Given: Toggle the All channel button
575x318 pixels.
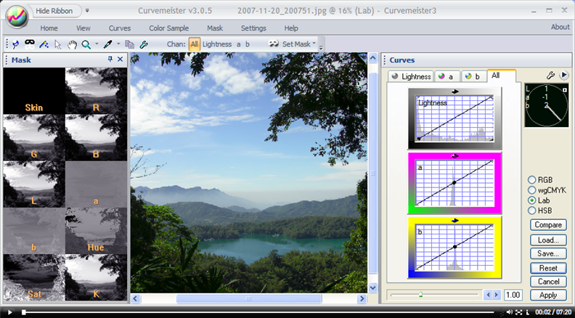Looking at the screenshot, I should point(195,44).
